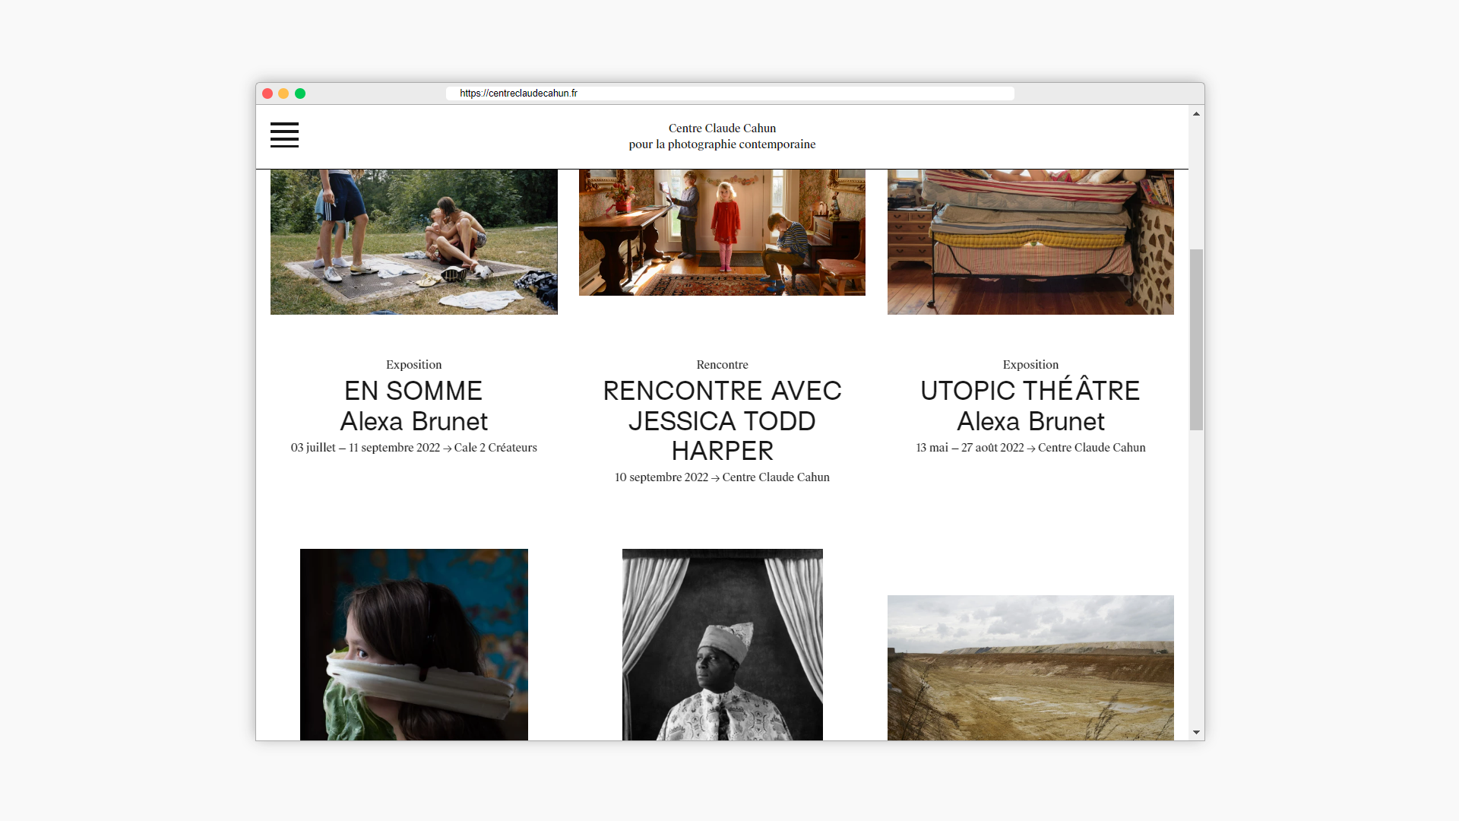Click the 10 septembre 2022 date line
Image resolution: width=1459 pixels, height=821 pixels.
[x=723, y=477]
